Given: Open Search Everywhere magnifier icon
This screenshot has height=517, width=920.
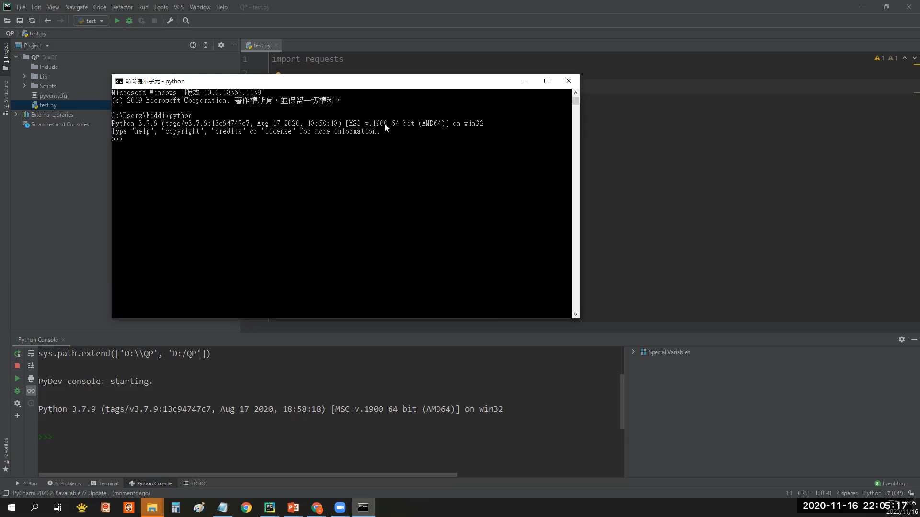Looking at the screenshot, I should click(186, 21).
